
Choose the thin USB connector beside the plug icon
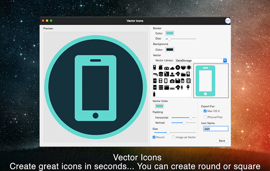point(182,87)
